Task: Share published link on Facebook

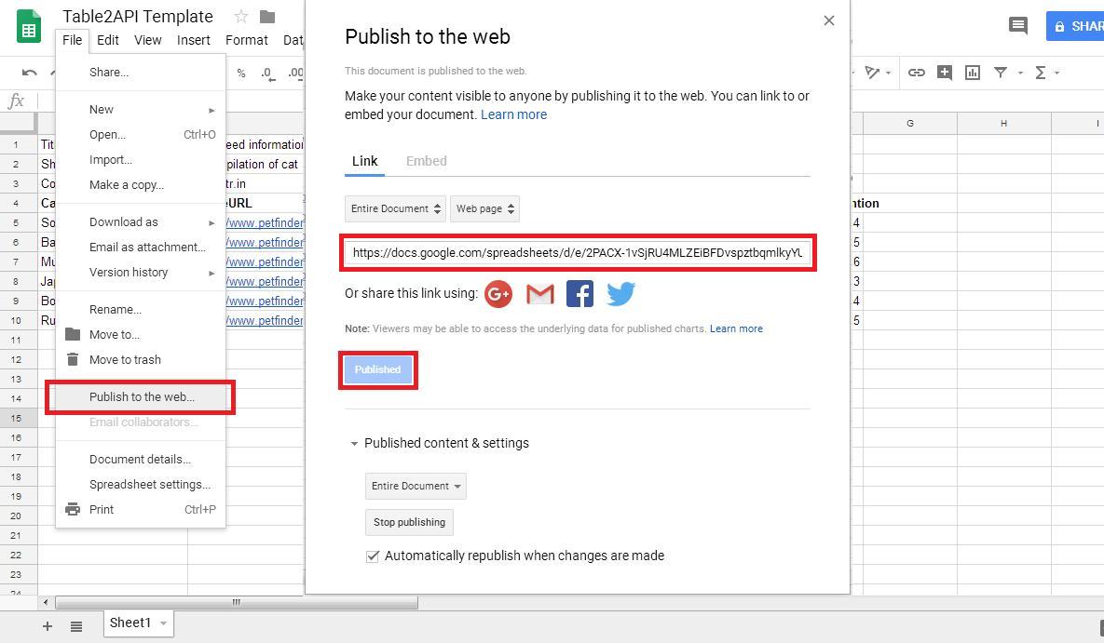Action: coord(579,294)
